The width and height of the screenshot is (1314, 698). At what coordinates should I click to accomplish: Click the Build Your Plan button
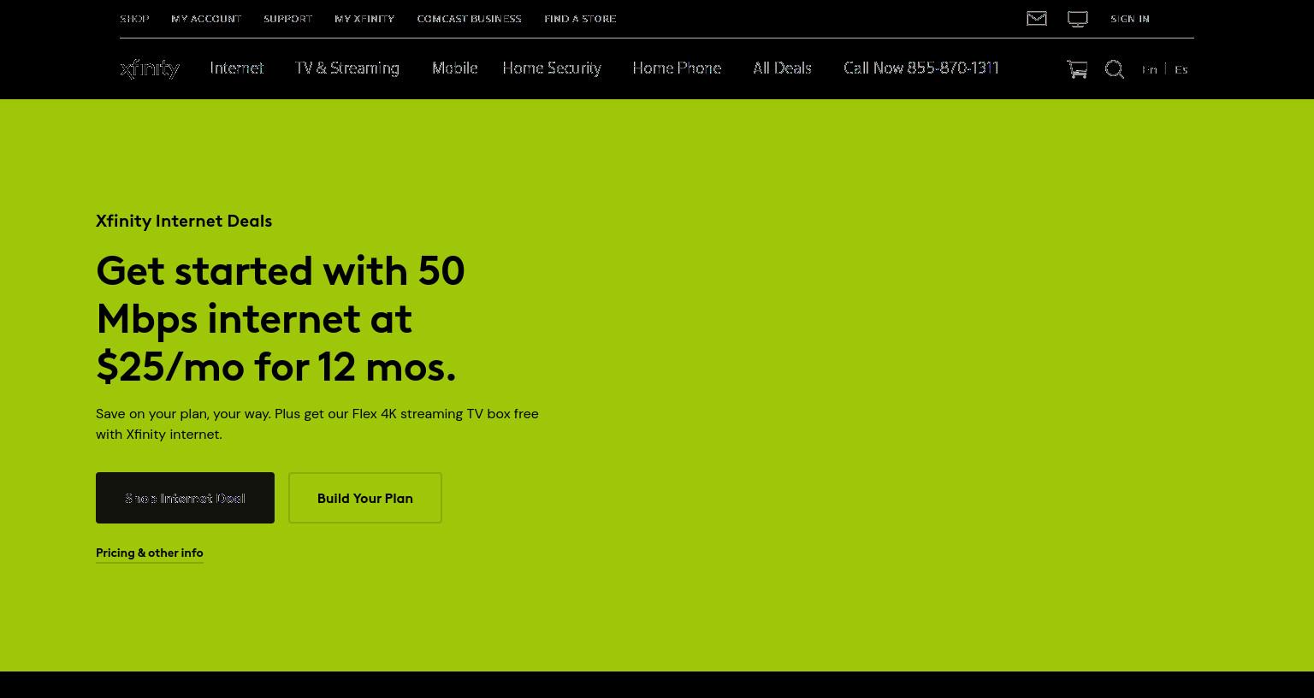tap(365, 498)
